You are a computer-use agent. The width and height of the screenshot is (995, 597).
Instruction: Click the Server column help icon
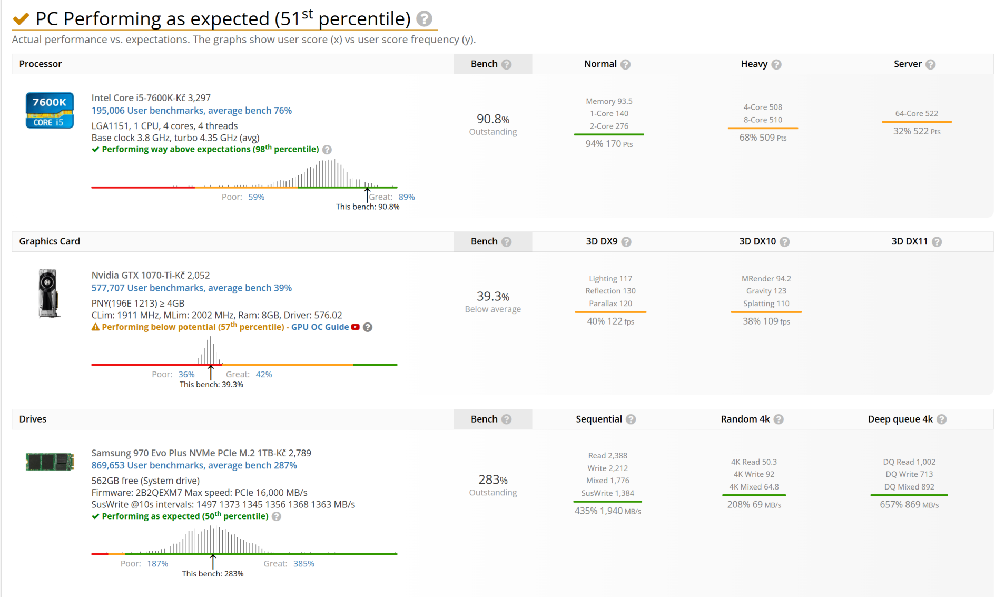[931, 64]
